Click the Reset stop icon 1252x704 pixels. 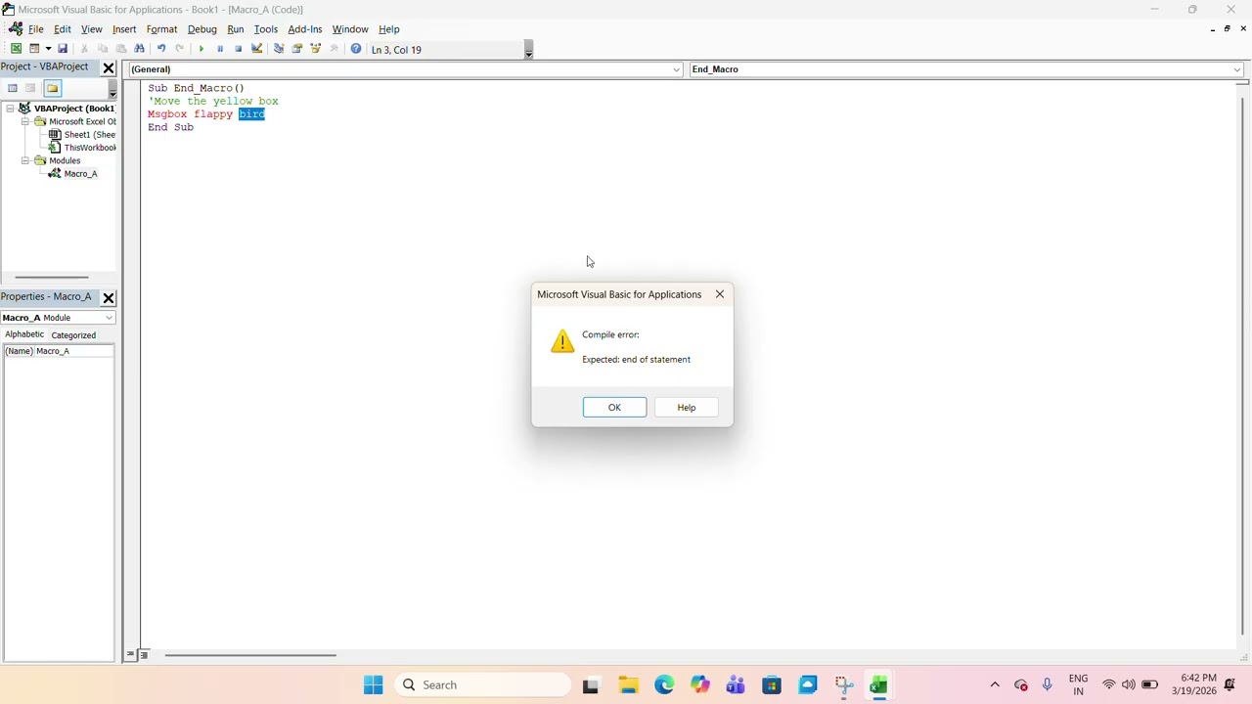[x=239, y=49]
